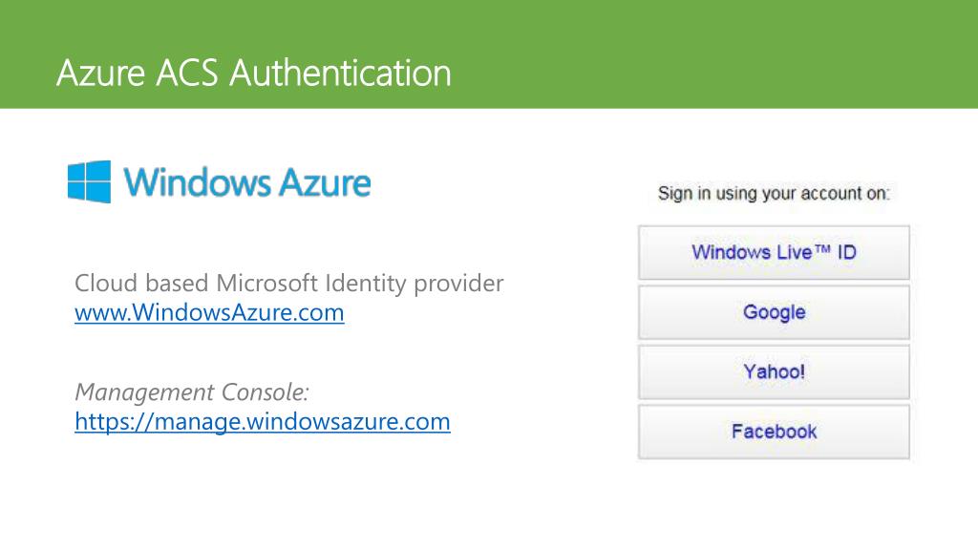978x550 pixels.
Task: Follow the https://manage.windowsazure.com link
Action: coord(263,421)
